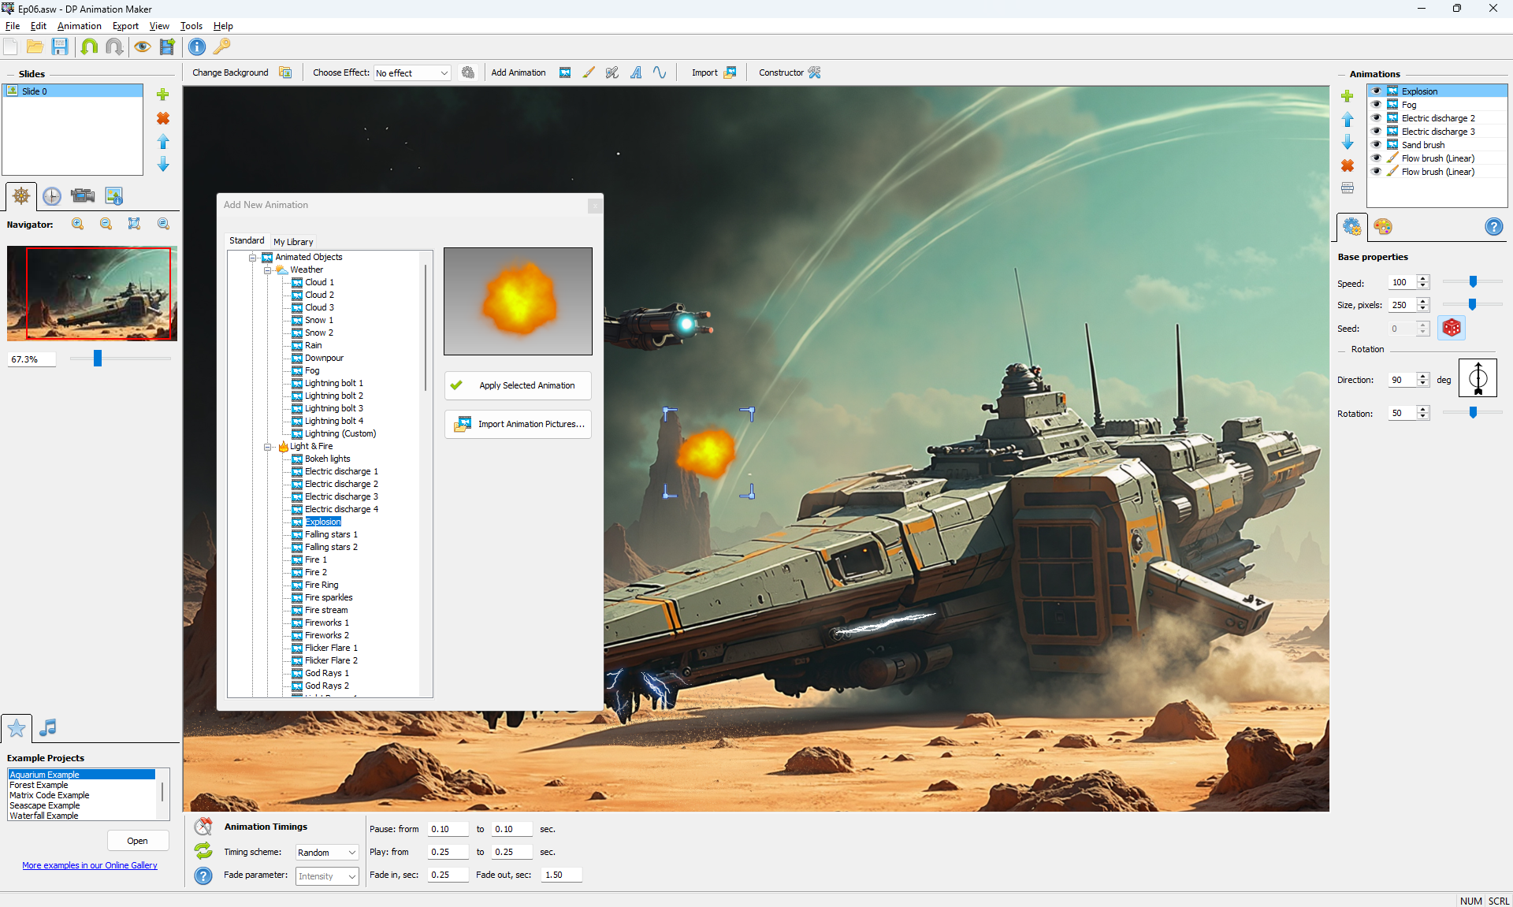Toggle visibility of Sand brush animation
1513x907 pixels.
point(1376,145)
